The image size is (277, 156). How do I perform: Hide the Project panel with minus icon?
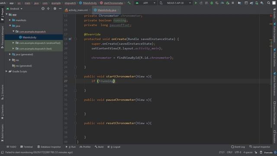60,9
